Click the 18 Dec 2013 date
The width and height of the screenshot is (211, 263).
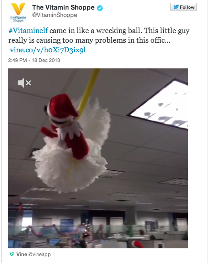(x=46, y=60)
